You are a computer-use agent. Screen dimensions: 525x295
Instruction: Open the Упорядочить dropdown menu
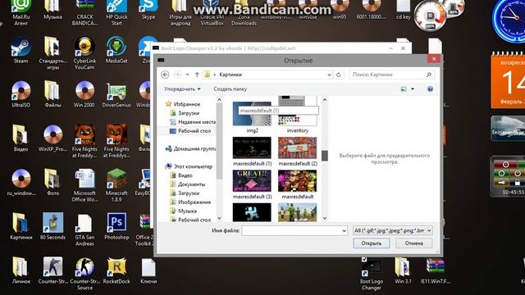pyautogui.click(x=182, y=89)
